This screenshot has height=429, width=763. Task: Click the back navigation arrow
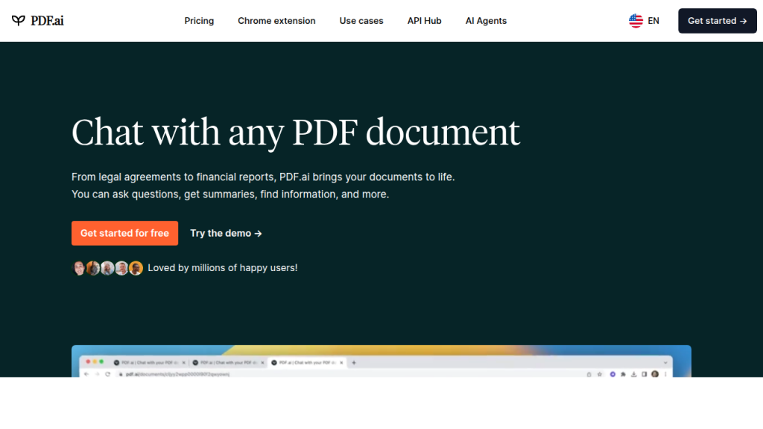[x=87, y=374]
